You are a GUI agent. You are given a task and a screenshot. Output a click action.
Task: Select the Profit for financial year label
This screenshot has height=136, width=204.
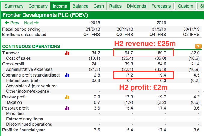click(x=23, y=130)
